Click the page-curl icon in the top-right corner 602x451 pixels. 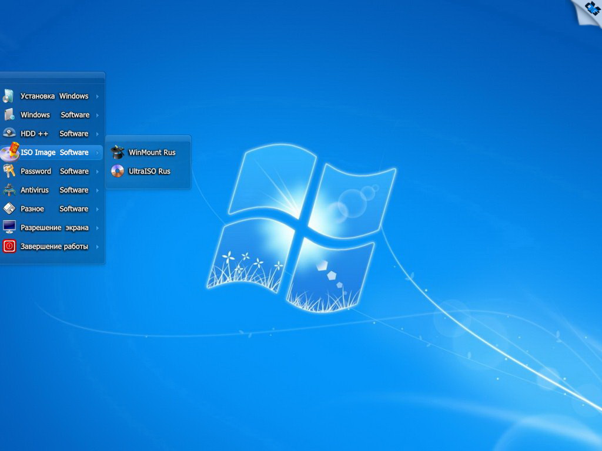[x=588, y=12]
